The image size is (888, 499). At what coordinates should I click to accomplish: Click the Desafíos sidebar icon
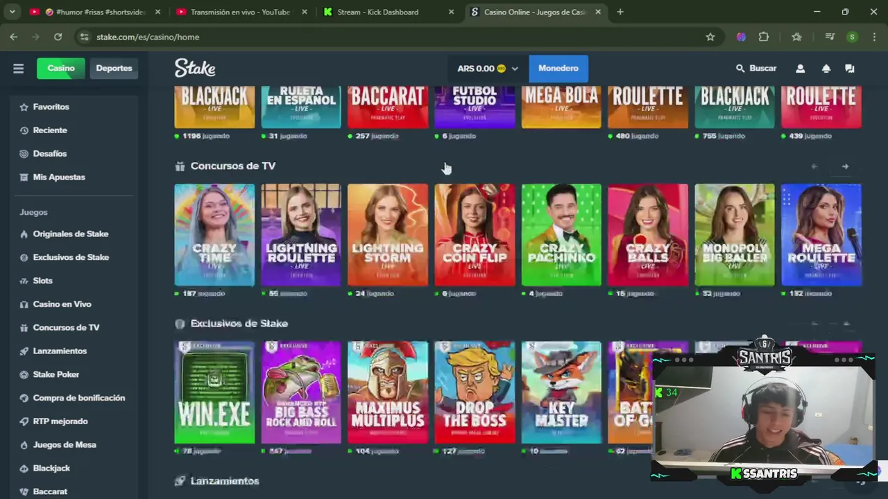point(24,154)
